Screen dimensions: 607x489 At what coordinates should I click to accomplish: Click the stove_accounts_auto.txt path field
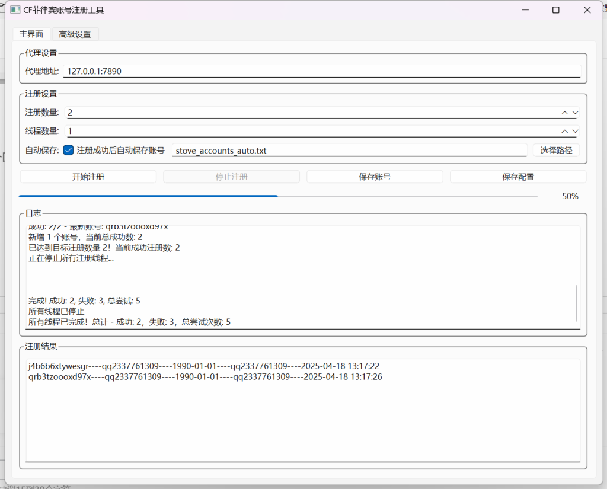[350, 150]
